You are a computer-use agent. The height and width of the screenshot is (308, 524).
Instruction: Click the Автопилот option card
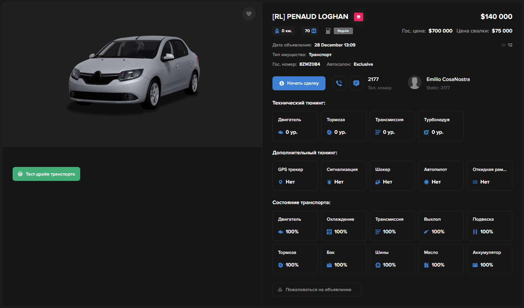440,176
